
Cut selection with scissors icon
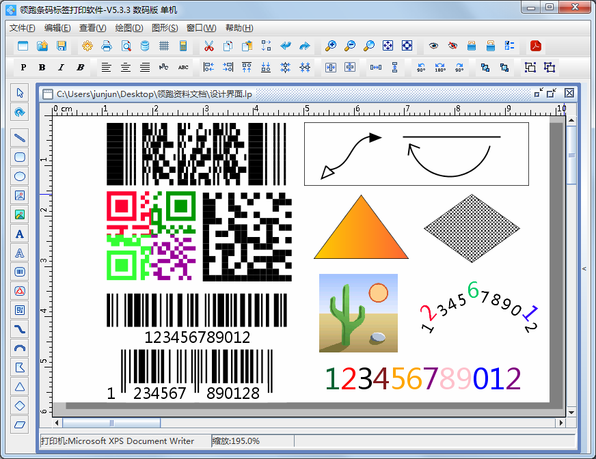[x=208, y=46]
